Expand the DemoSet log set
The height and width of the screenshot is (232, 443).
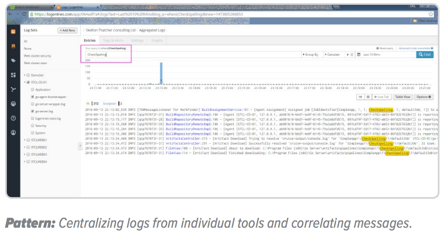(x=25, y=75)
